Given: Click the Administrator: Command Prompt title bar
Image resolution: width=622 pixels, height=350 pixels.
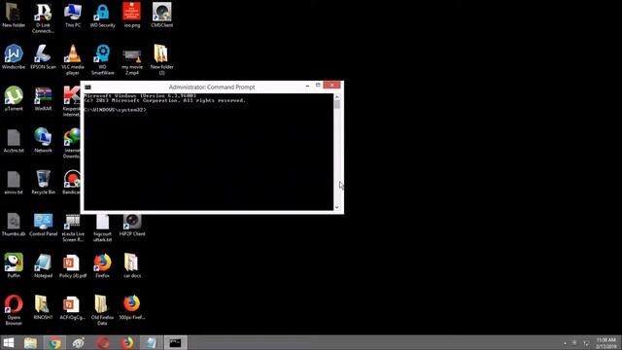Looking at the screenshot, I should (x=212, y=87).
